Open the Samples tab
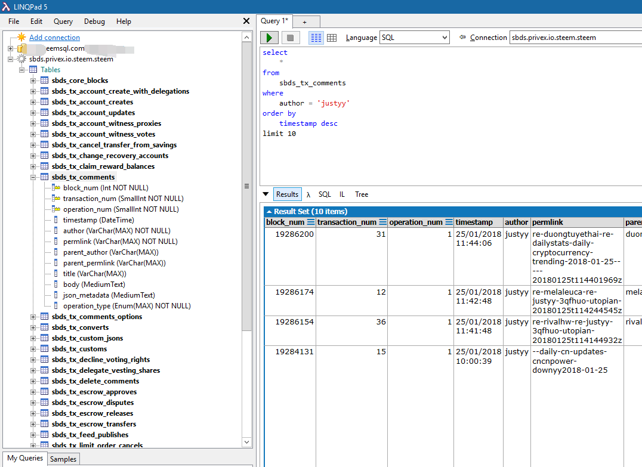This screenshot has height=467, width=642. click(x=63, y=459)
